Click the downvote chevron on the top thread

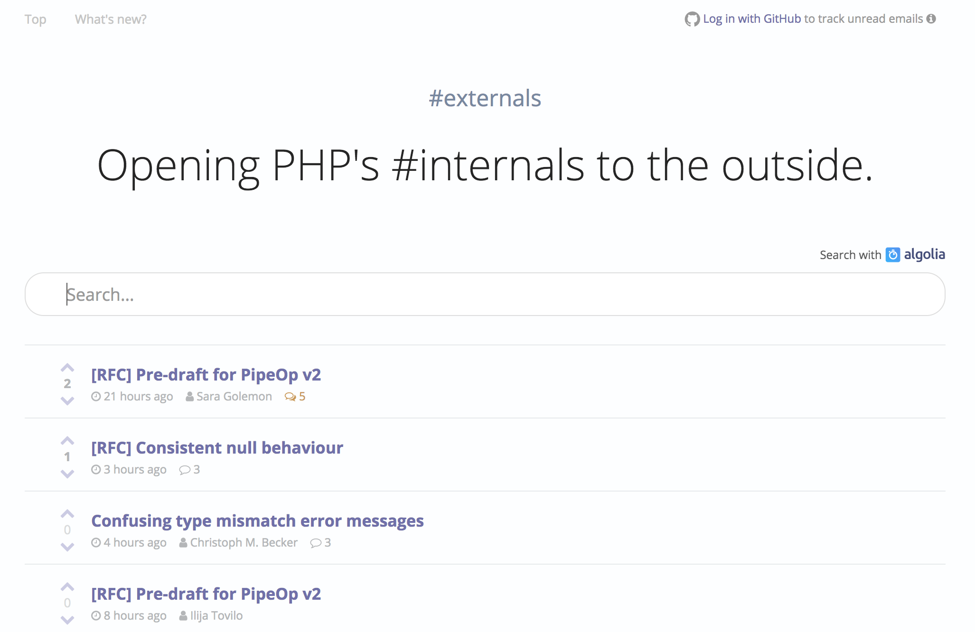(67, 402)
